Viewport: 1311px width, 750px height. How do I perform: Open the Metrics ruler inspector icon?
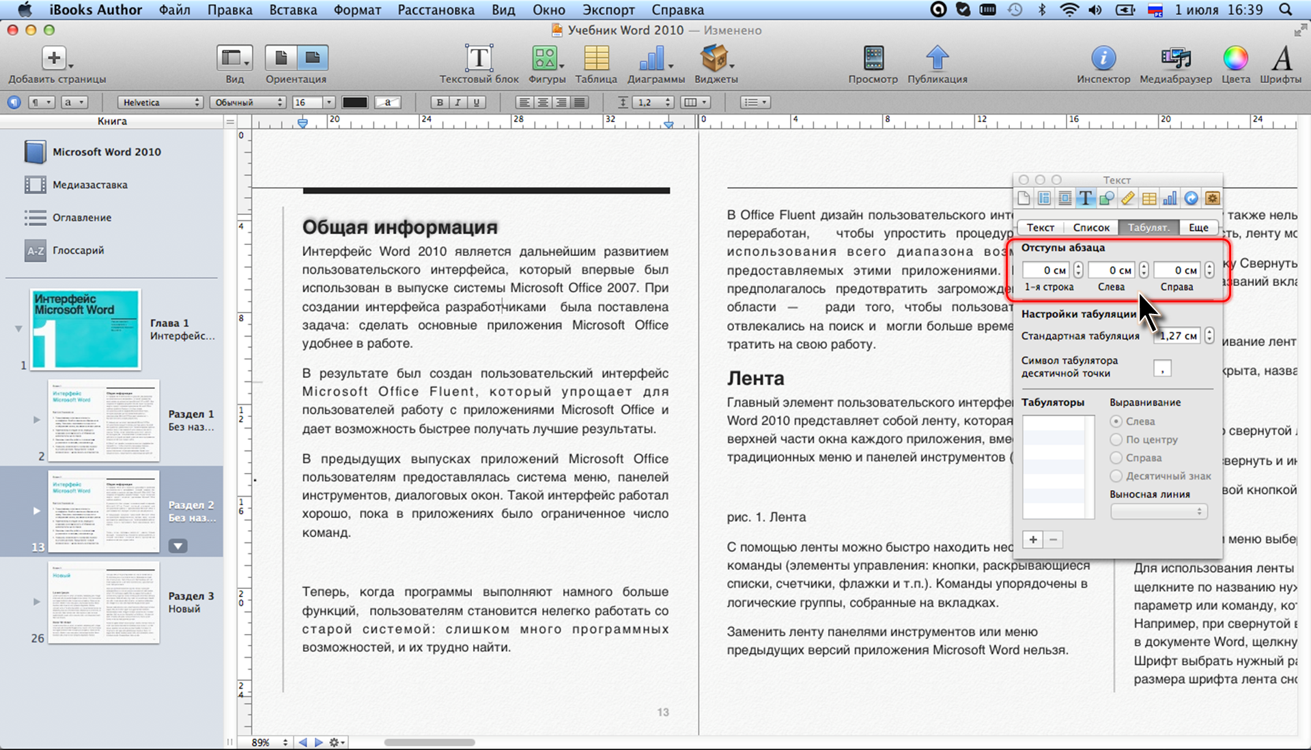(x=1128, y=199)
